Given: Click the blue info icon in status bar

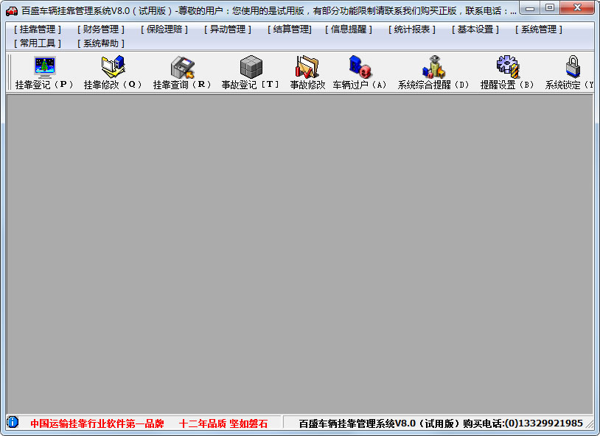Looking at the screenshot, I should tap(13, 422).
